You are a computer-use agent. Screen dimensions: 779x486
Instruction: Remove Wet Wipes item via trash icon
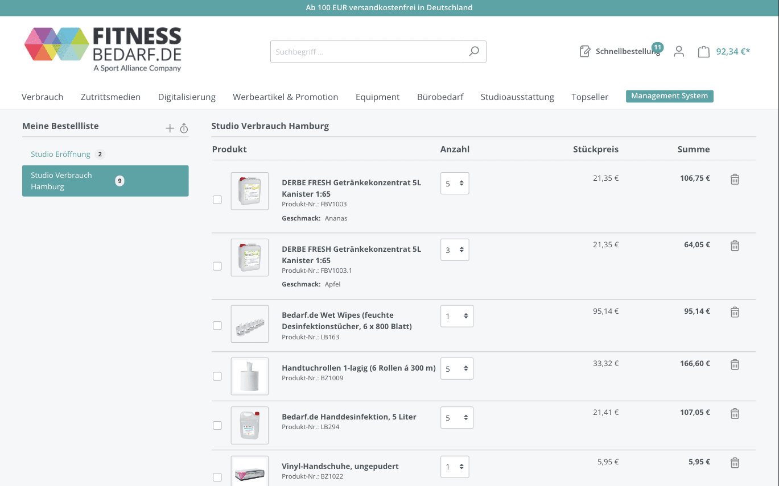[735, 312]
